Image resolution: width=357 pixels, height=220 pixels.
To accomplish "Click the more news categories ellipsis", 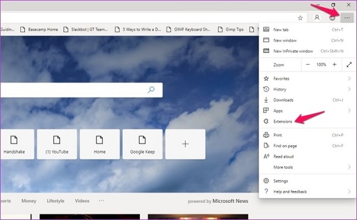I will pos(101,200).
